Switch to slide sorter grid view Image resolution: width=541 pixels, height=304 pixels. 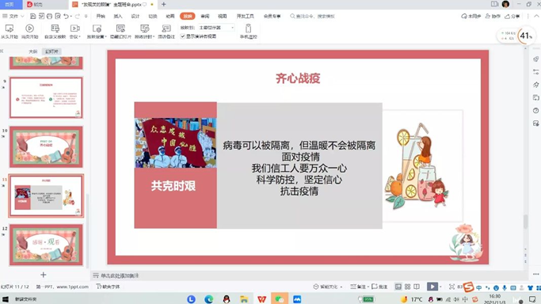(x=407, y=287)
